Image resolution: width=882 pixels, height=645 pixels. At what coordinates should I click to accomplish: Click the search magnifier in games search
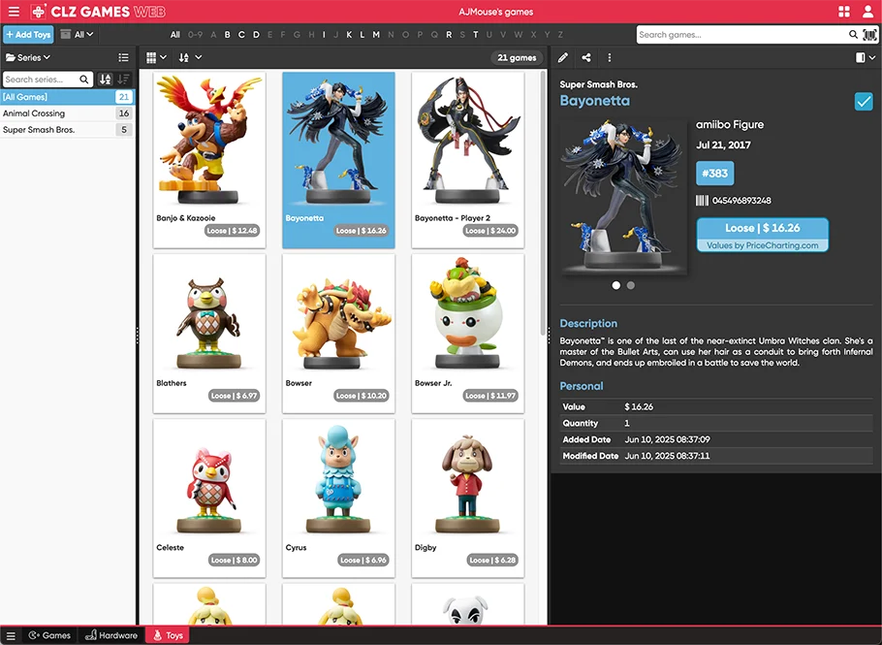coord(853,34)
